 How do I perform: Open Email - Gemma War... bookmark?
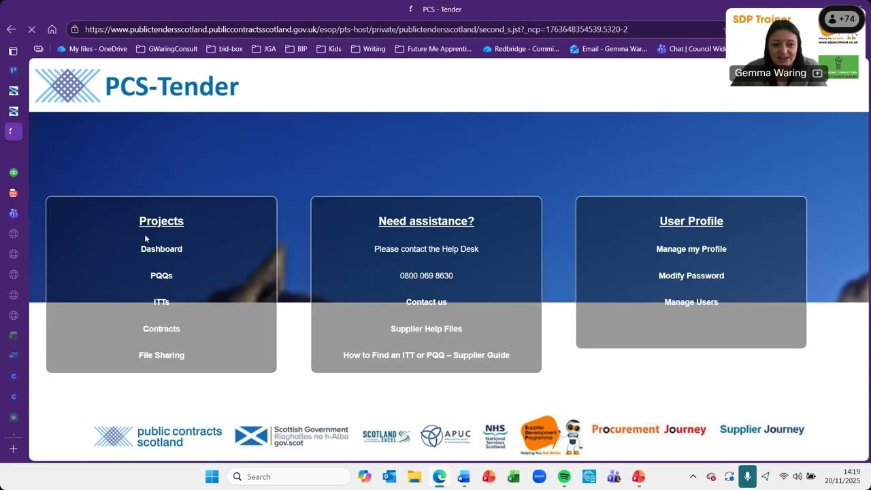coord(608,49)
